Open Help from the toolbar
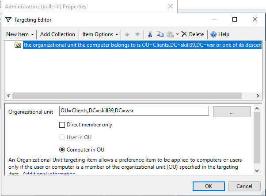Viewport: 266px width, 196px height. click(220, 34)
